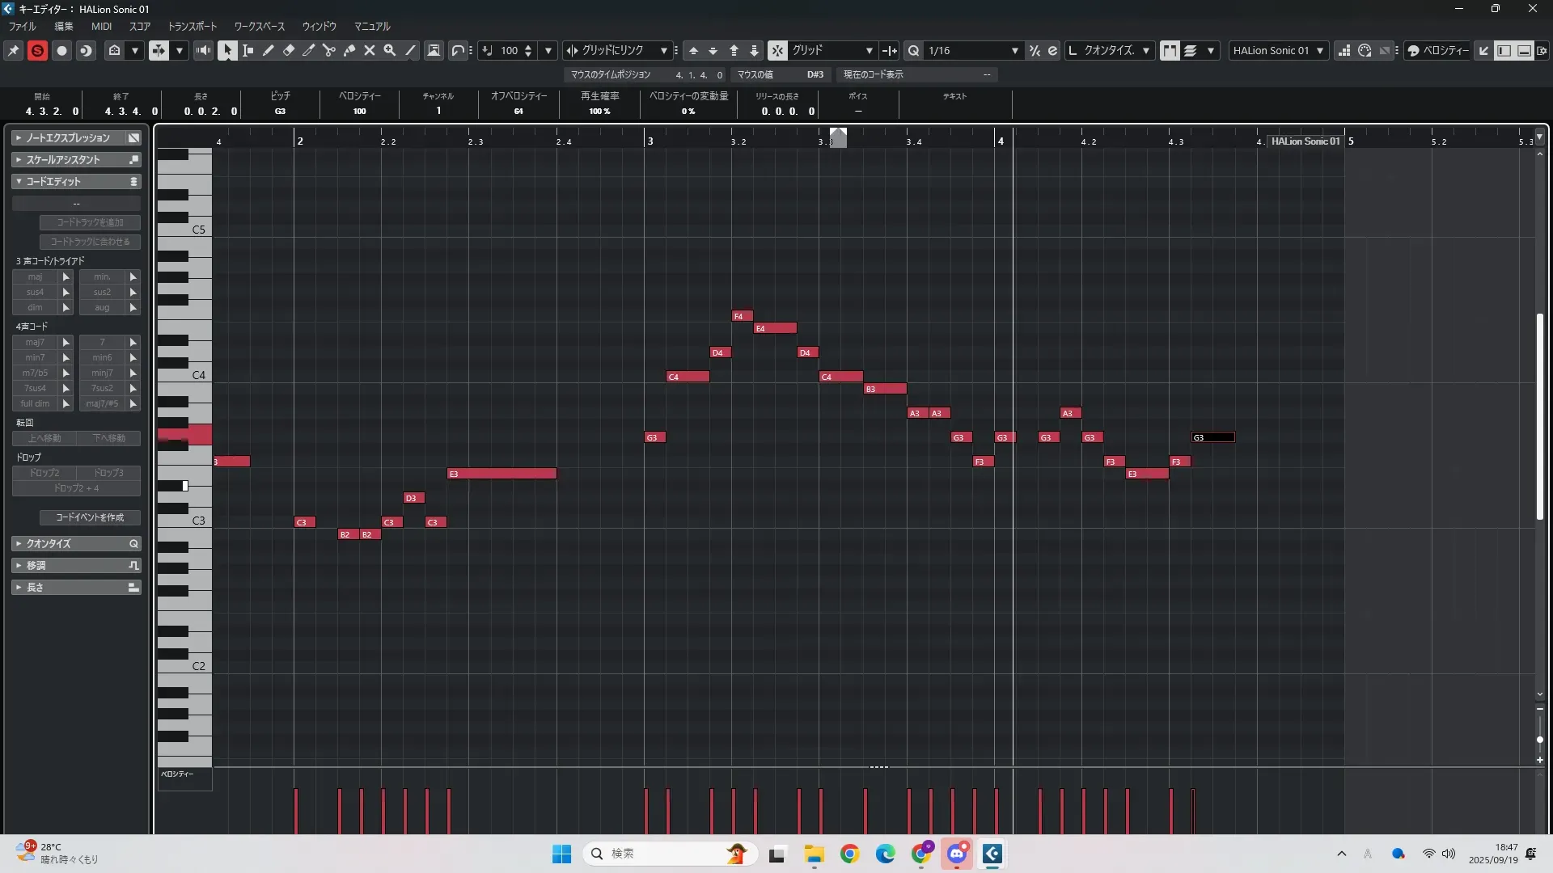The height and width of the screenshot is (873, 1553).
Task: Select the Mute X tool
Action: 370,50
